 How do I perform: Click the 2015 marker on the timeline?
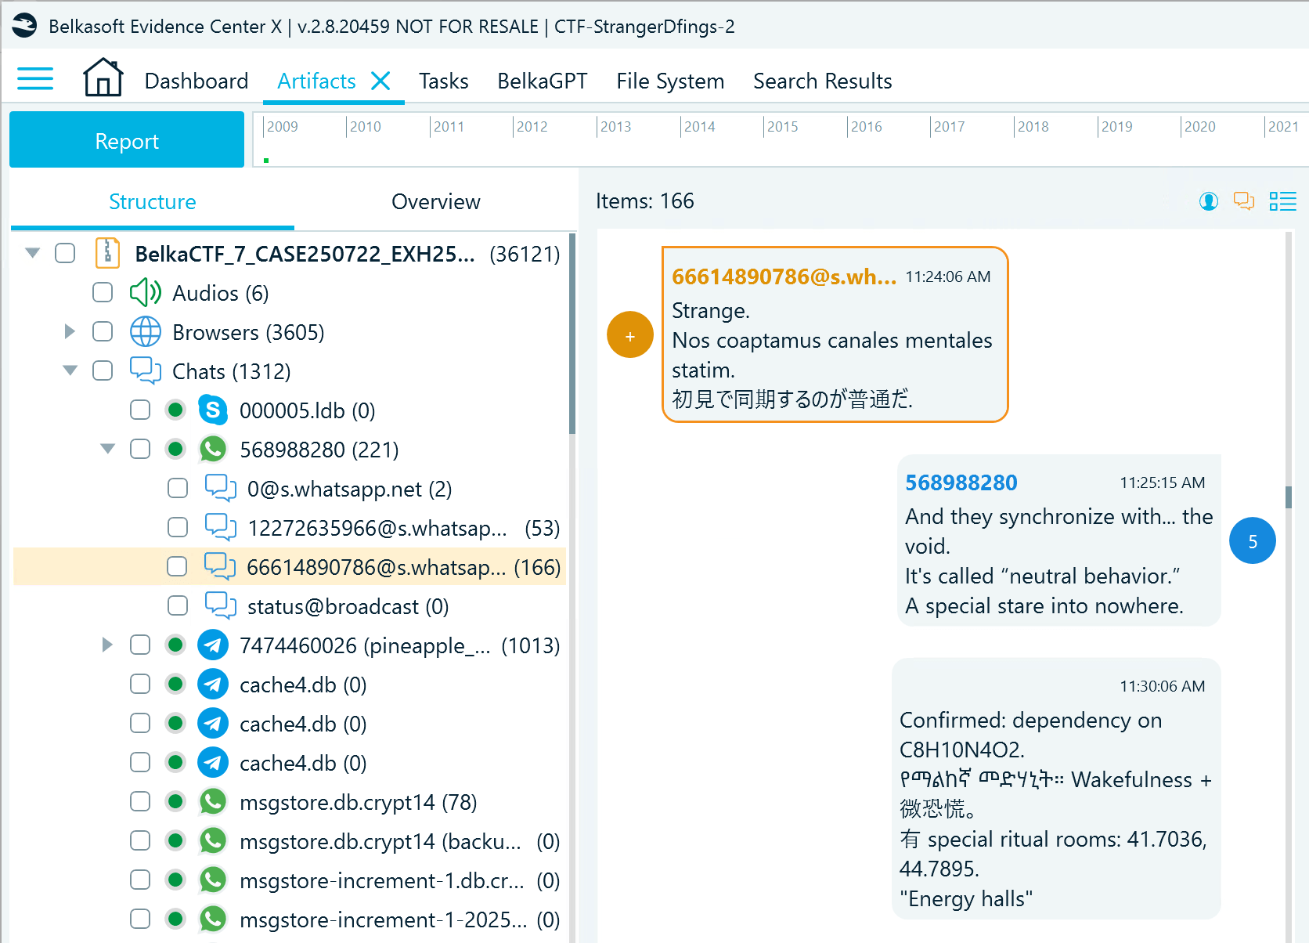pyautogui.click(x=782, y=127)
